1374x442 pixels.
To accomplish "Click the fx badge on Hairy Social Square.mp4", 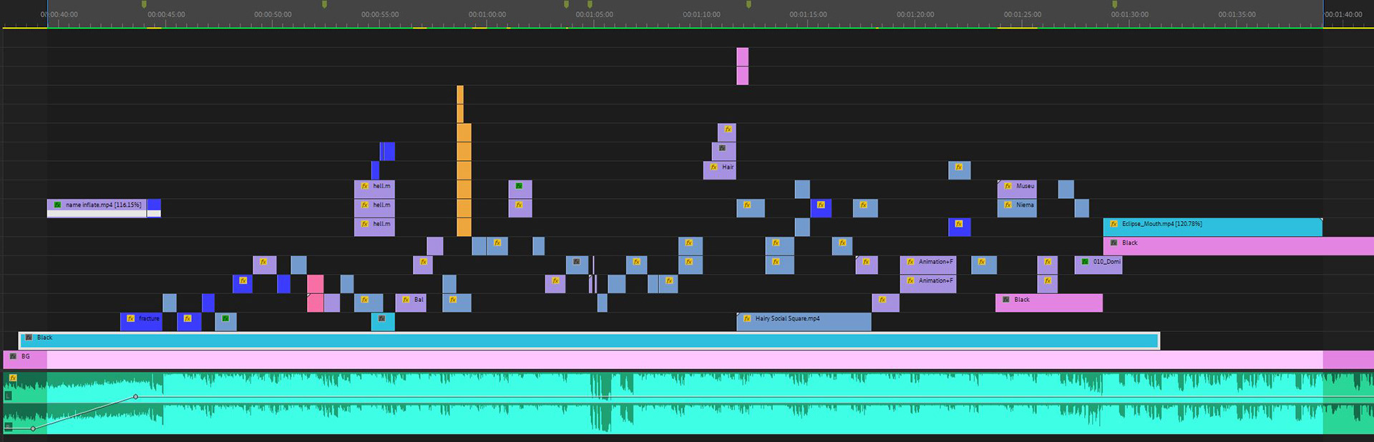I will coord(747,318).
